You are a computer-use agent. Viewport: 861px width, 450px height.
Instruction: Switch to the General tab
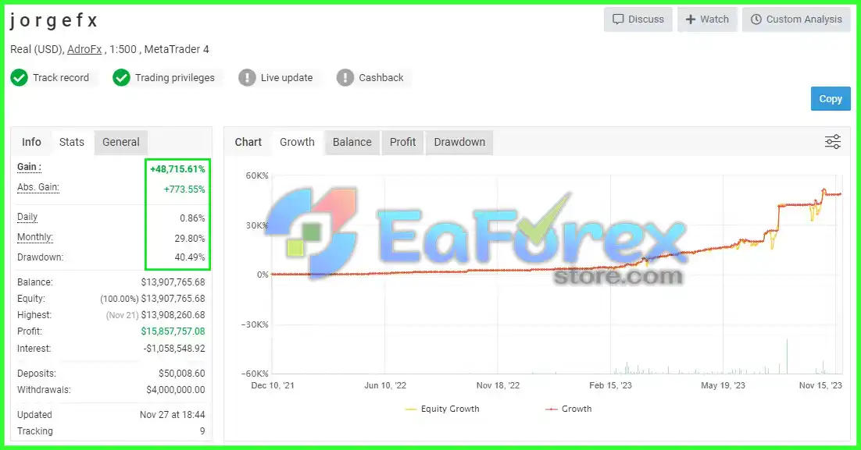point(121,142)
